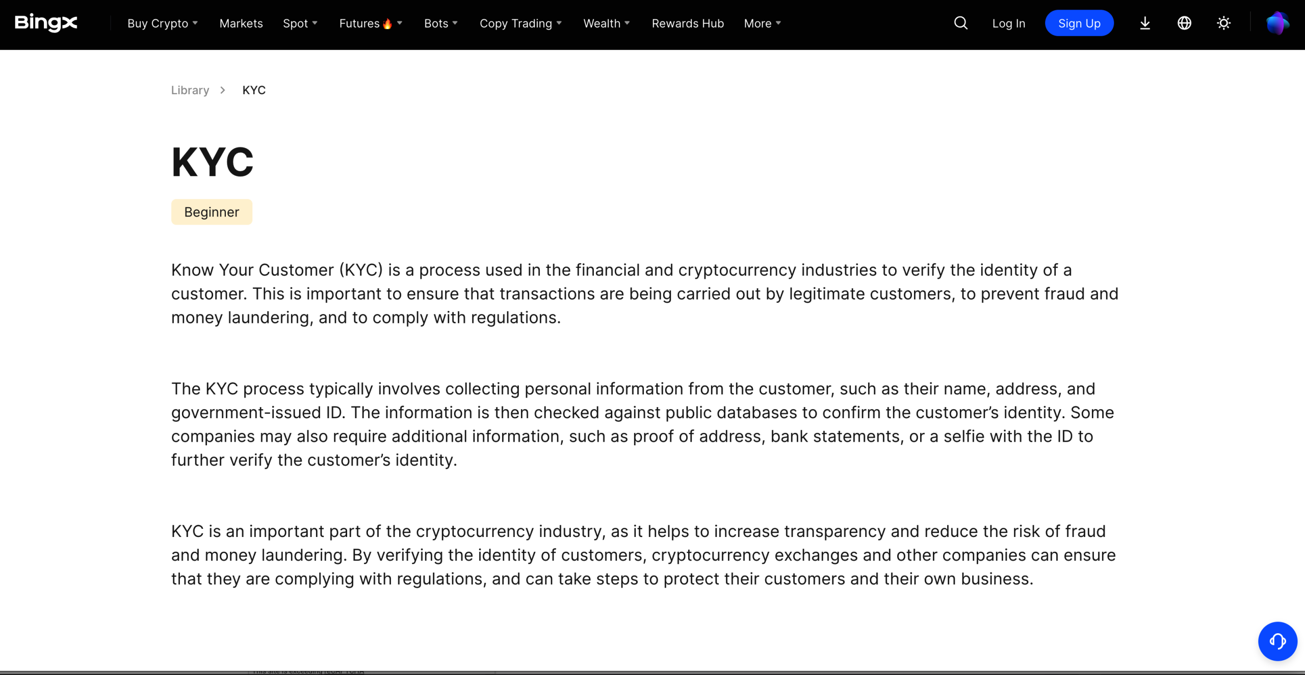The width and height of the screenshot is (1305, 675).
Task: Open the Markets page
Action: click(241, 23)
